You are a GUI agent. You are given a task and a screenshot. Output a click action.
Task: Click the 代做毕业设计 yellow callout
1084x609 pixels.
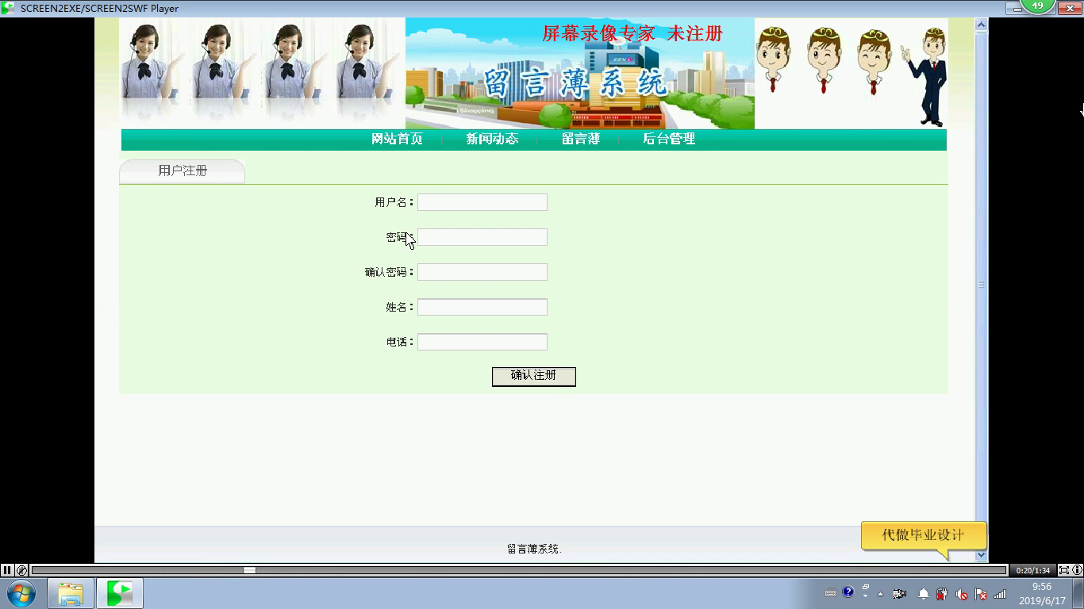(924, 535)
